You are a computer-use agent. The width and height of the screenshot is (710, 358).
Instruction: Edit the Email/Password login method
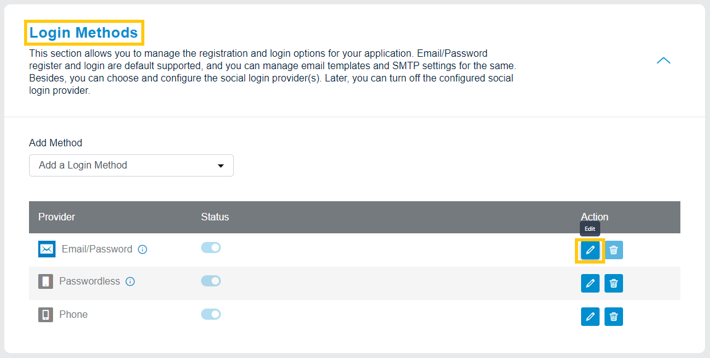[x=590, y=250]
